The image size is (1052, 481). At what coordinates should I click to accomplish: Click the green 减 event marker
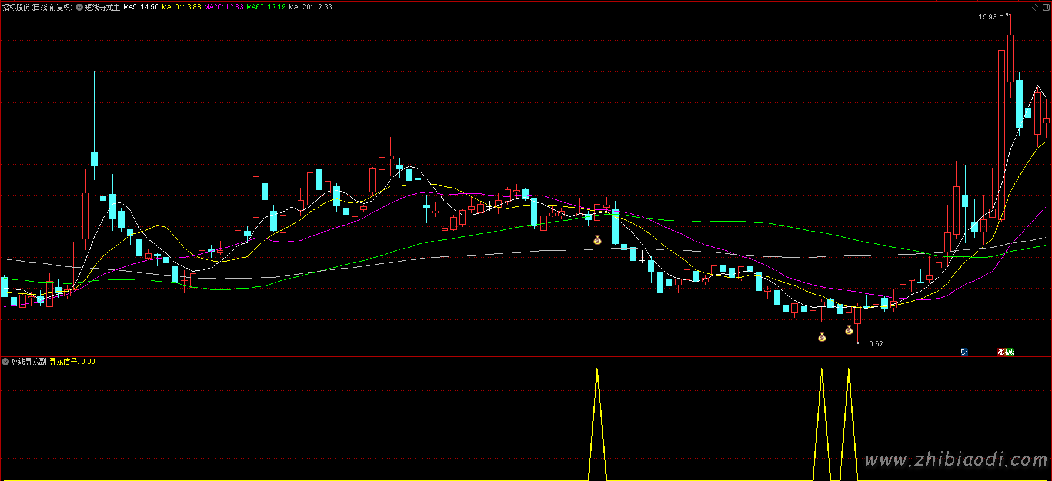click(x=1010, y=352)
